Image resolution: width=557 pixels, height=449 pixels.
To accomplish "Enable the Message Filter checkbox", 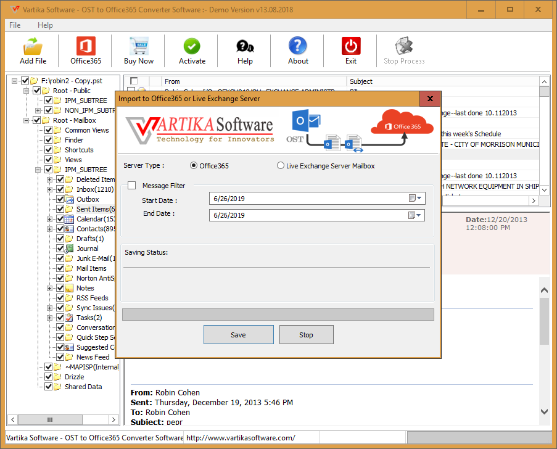I will pyautogui.click(x=132, y=186).
